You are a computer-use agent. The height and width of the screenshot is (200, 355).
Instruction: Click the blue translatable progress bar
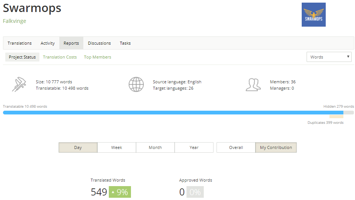point(173,113)
